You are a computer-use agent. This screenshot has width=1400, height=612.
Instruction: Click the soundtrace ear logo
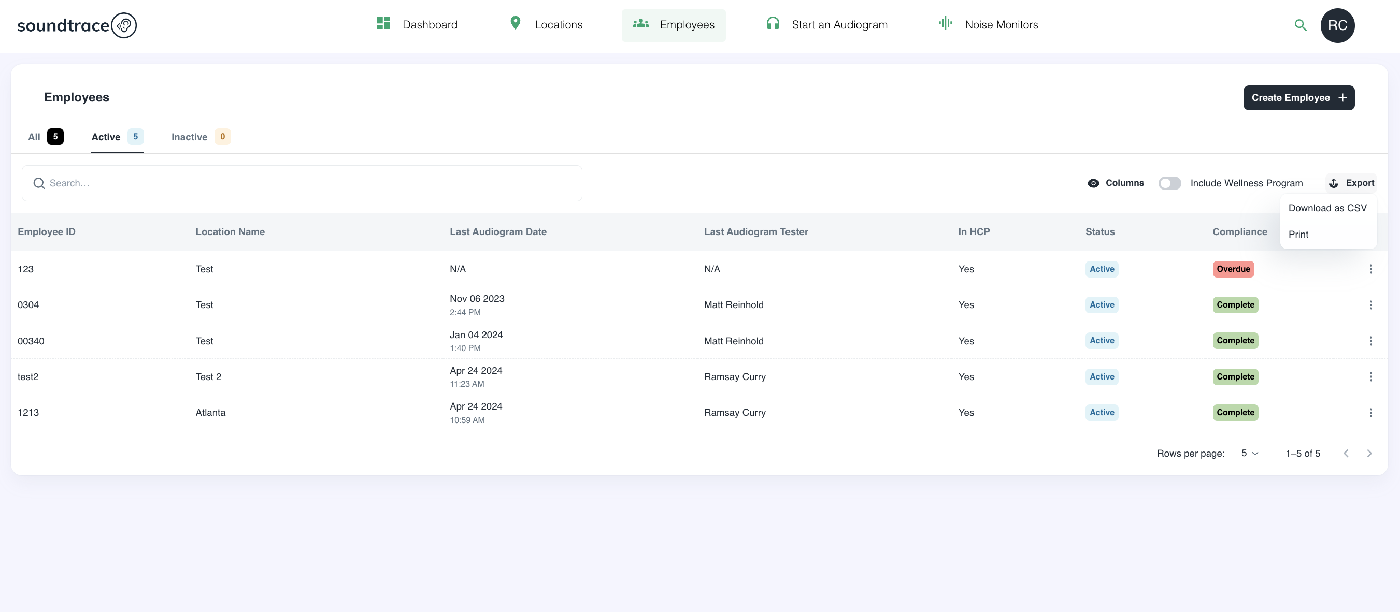click(124, 25)
